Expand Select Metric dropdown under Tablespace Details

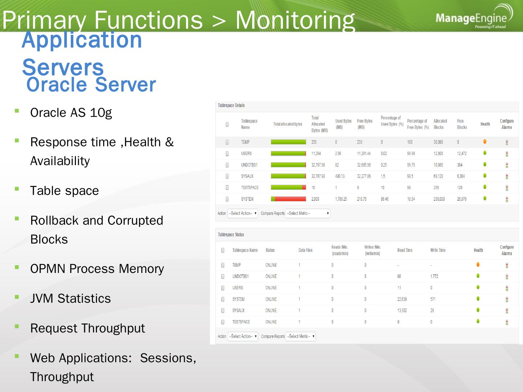pyautogui.click(x=308, y=213)
